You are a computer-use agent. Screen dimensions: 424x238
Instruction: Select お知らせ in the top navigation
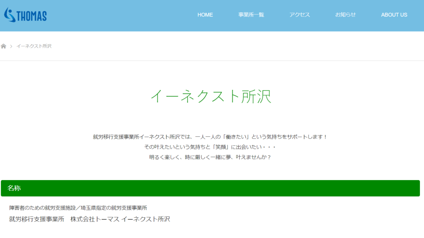click(x=345, y=15)
